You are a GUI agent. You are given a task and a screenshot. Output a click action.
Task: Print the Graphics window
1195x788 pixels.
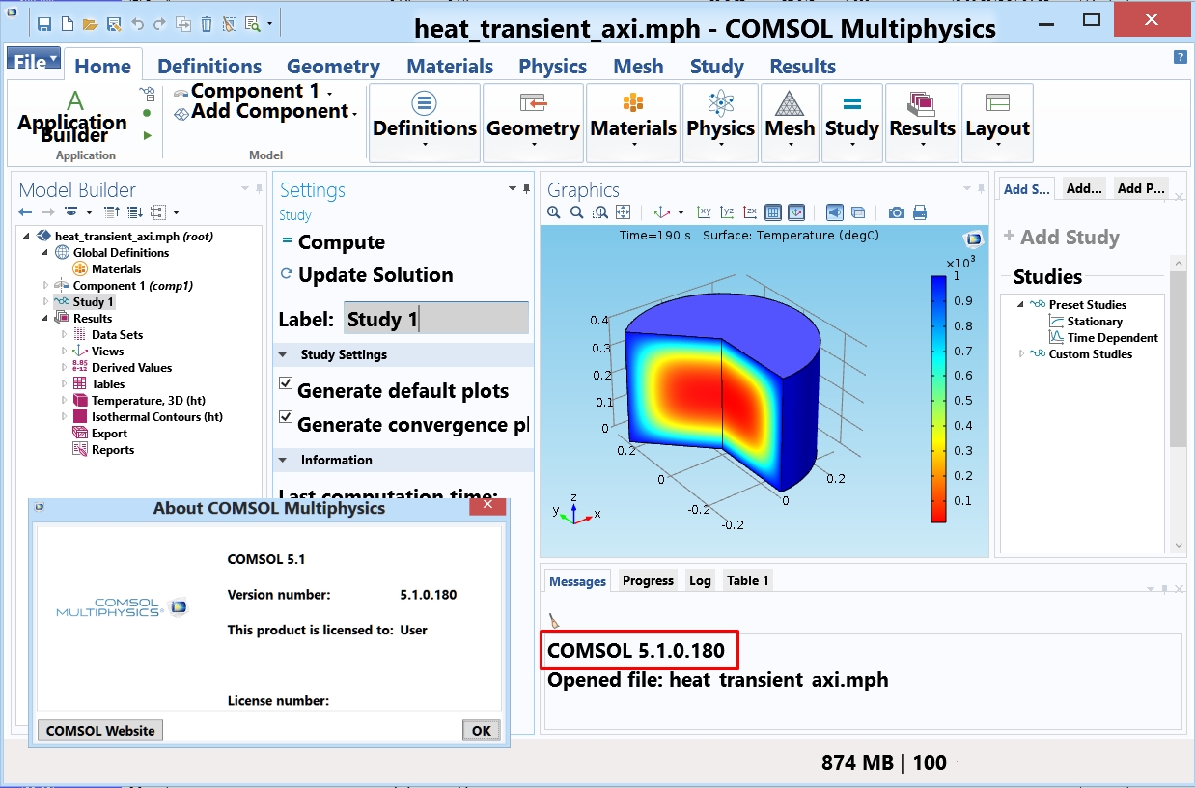coord(920,212)
